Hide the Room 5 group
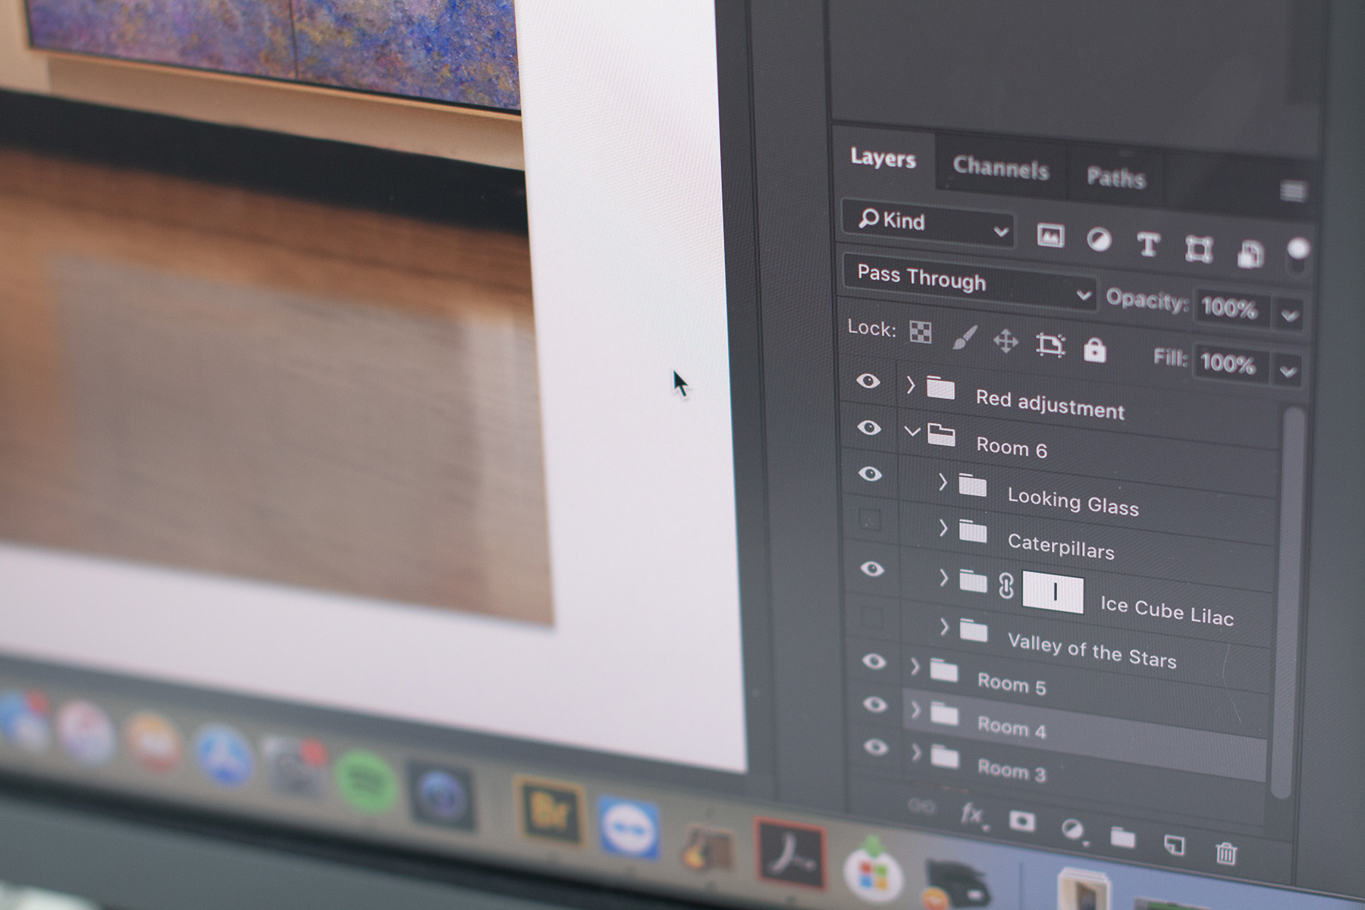The width and height of the screenshot is (1365, 910). (x=874, y=661)
